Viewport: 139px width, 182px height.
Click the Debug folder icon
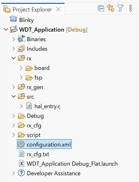21,116
